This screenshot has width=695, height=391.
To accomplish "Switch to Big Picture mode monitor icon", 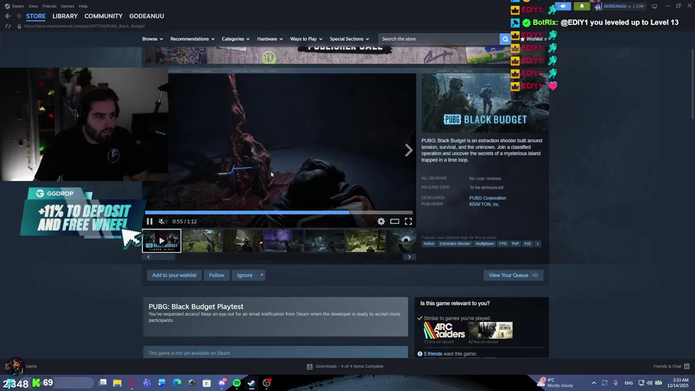I will 654,6.
